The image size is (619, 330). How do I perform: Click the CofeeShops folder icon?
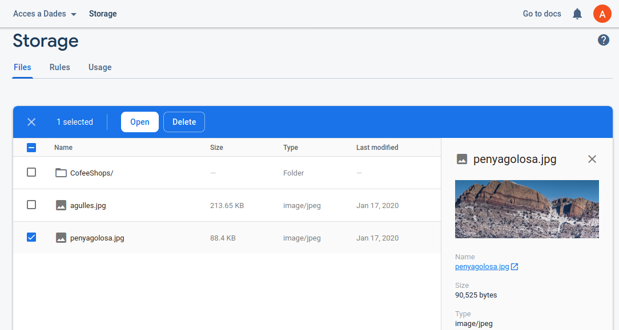[x=61, y=173]
